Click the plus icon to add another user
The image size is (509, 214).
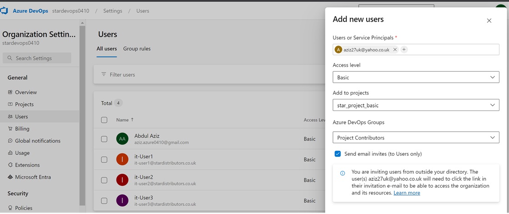[x=404, y=50]
